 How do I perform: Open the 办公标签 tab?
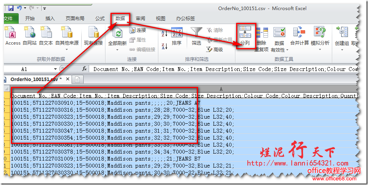coord(186,19)
